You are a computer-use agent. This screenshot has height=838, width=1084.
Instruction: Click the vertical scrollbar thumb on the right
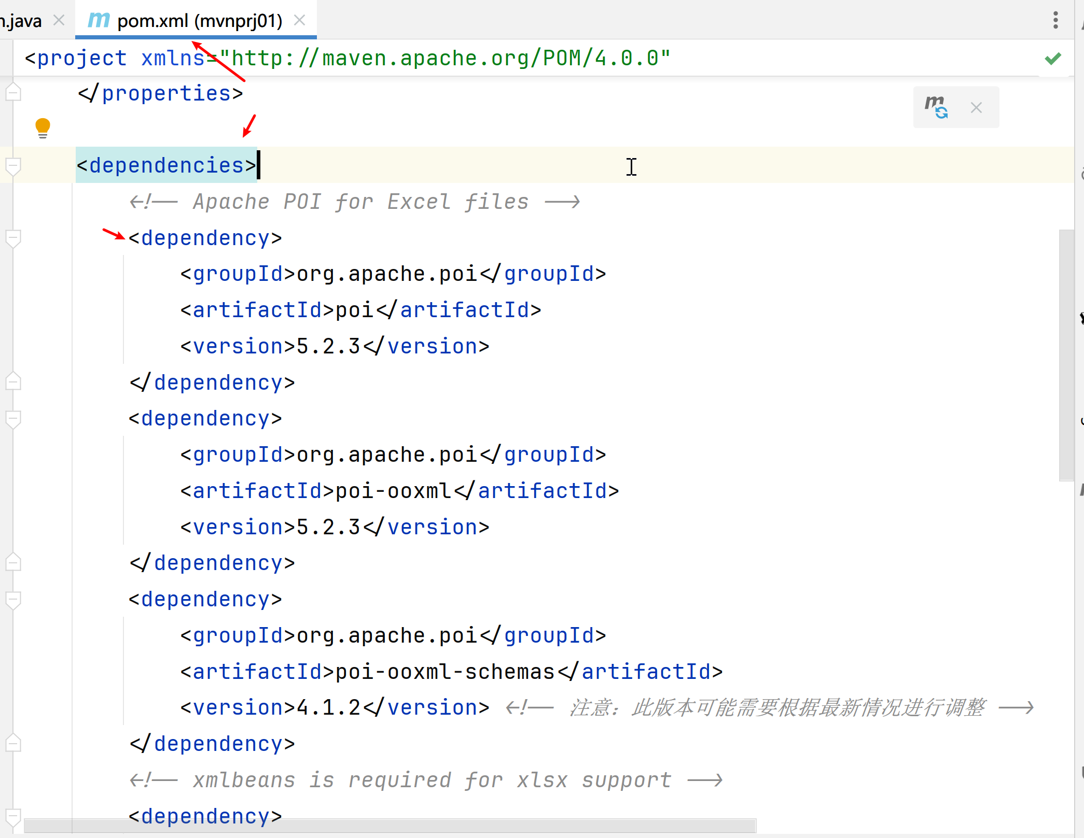[x=1066, y=355]
